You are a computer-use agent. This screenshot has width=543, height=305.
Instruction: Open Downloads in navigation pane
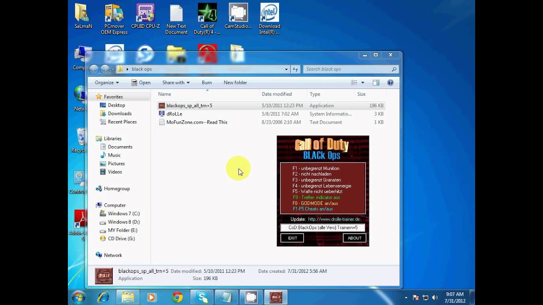(x=120, y=114)
